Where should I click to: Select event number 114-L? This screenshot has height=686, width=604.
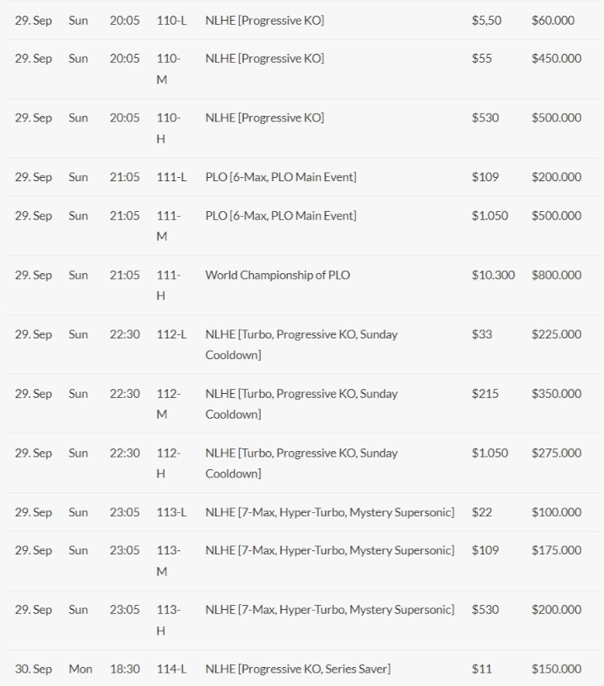[x=171, y=669]
